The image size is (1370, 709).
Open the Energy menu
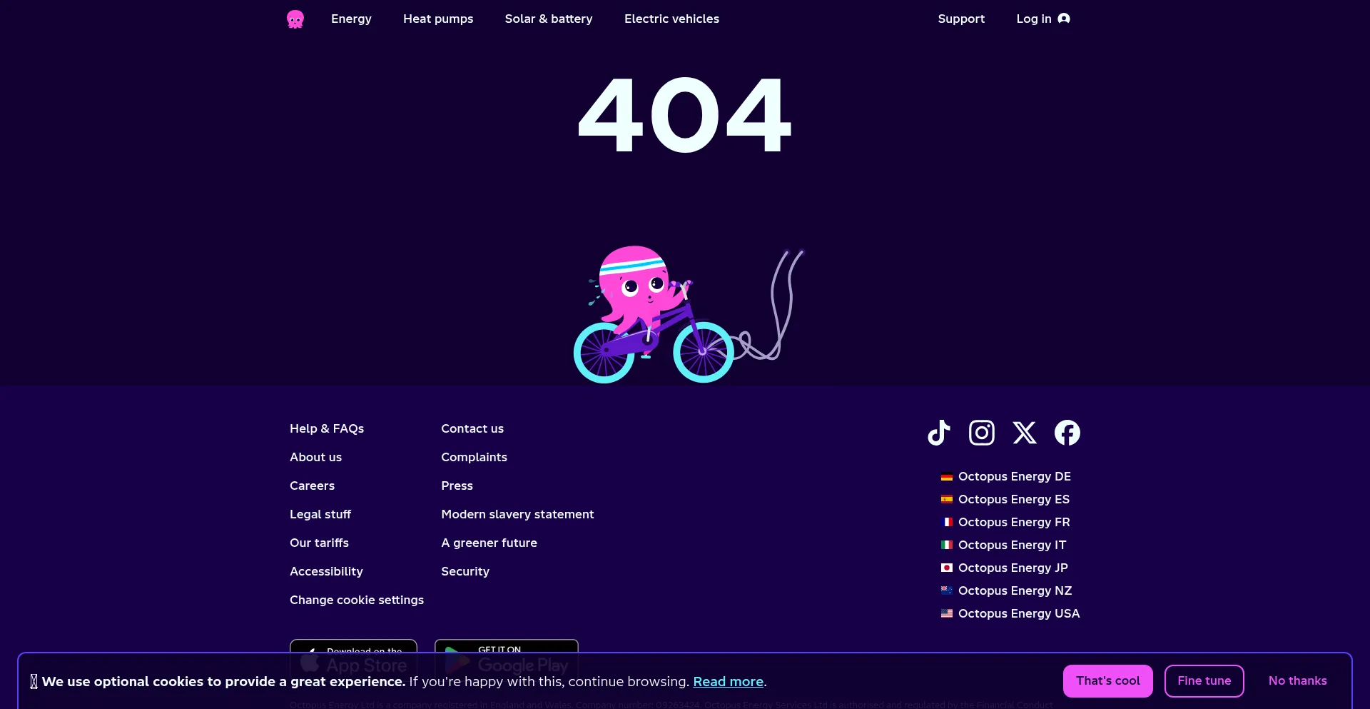351,19
